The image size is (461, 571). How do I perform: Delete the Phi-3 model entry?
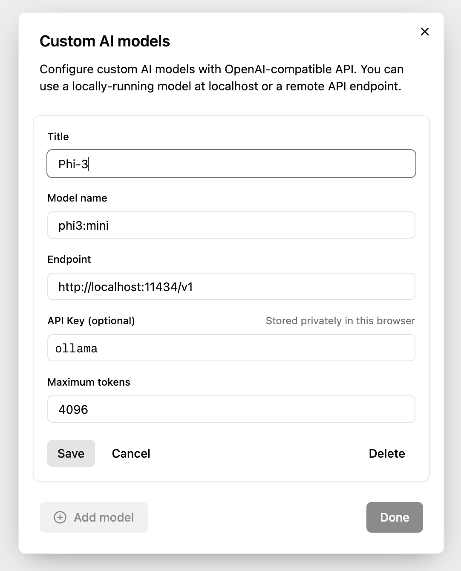pyautogui.click(x=387, y=453)
